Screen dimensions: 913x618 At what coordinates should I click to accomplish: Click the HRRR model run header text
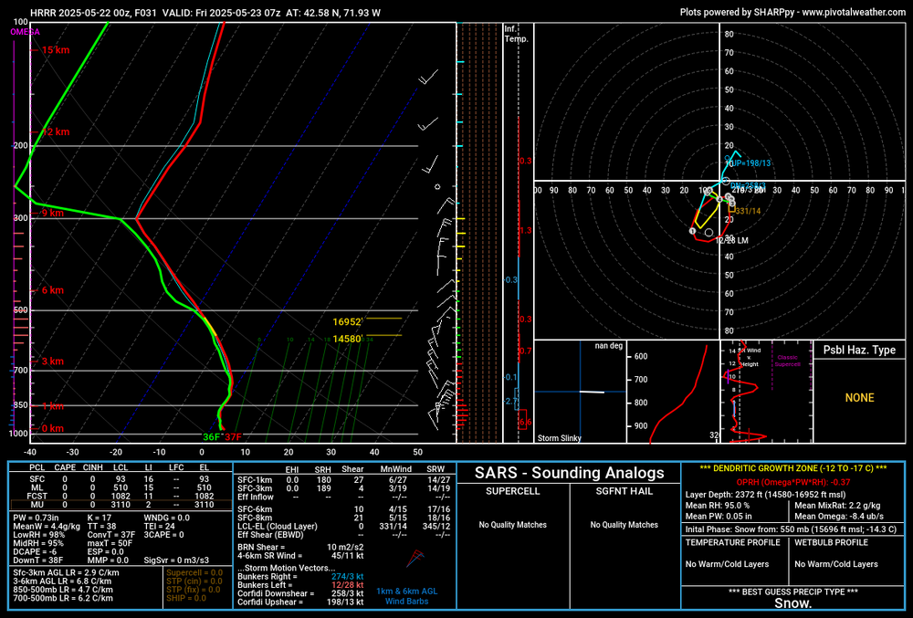click(205, 12)
